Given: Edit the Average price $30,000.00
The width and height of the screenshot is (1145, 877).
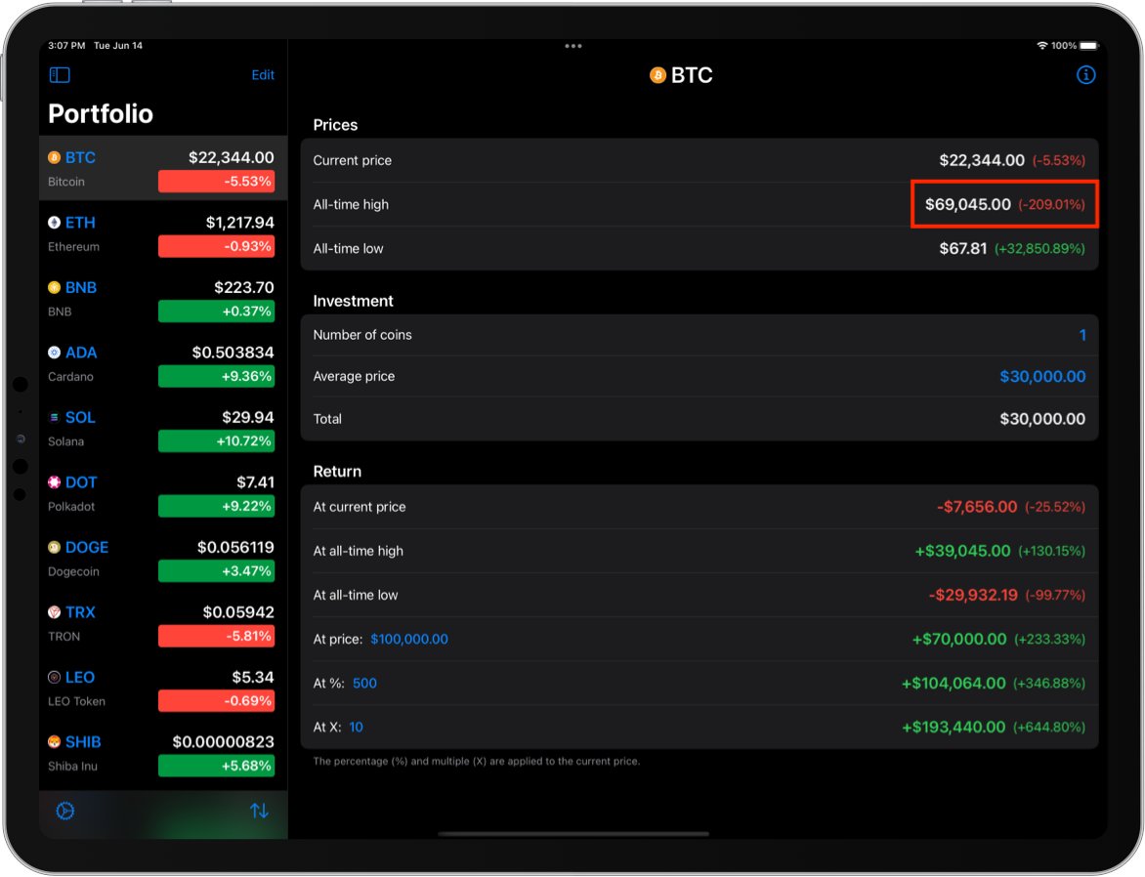Looking at the screenshot, I should (1042, 377).
